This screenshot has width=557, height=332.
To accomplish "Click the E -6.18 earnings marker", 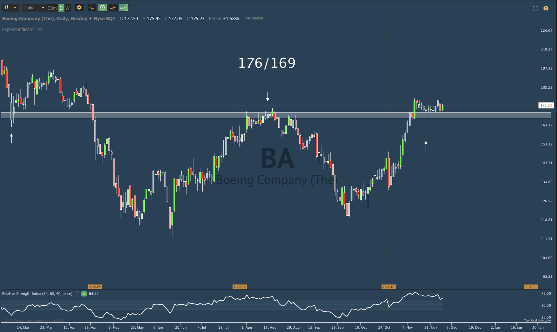I will (389, 287).
